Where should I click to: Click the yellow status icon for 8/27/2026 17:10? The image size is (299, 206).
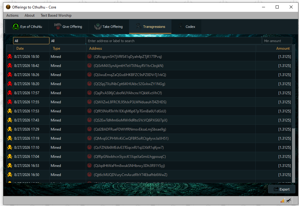[x=10, y=147]
